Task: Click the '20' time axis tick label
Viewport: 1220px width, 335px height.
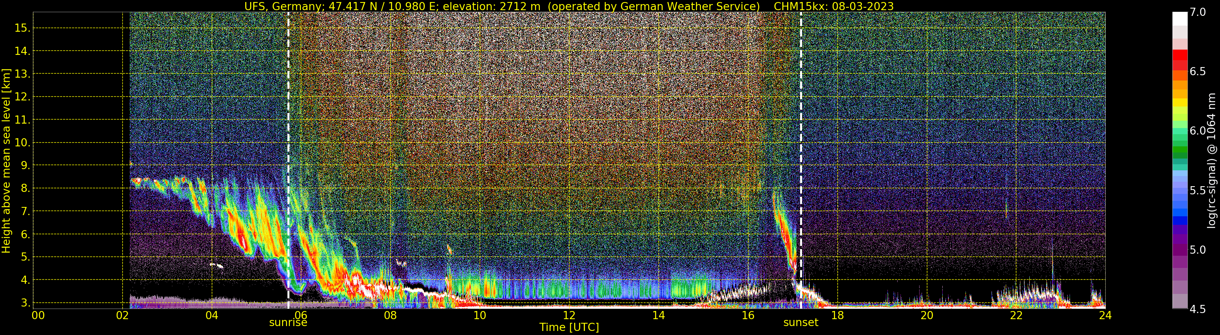Action: pos(926,315)
